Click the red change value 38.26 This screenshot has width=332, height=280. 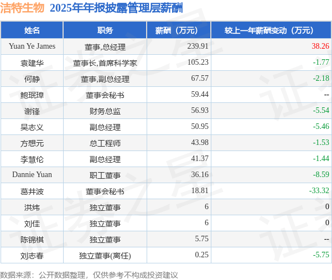click(x=320, y=46)
